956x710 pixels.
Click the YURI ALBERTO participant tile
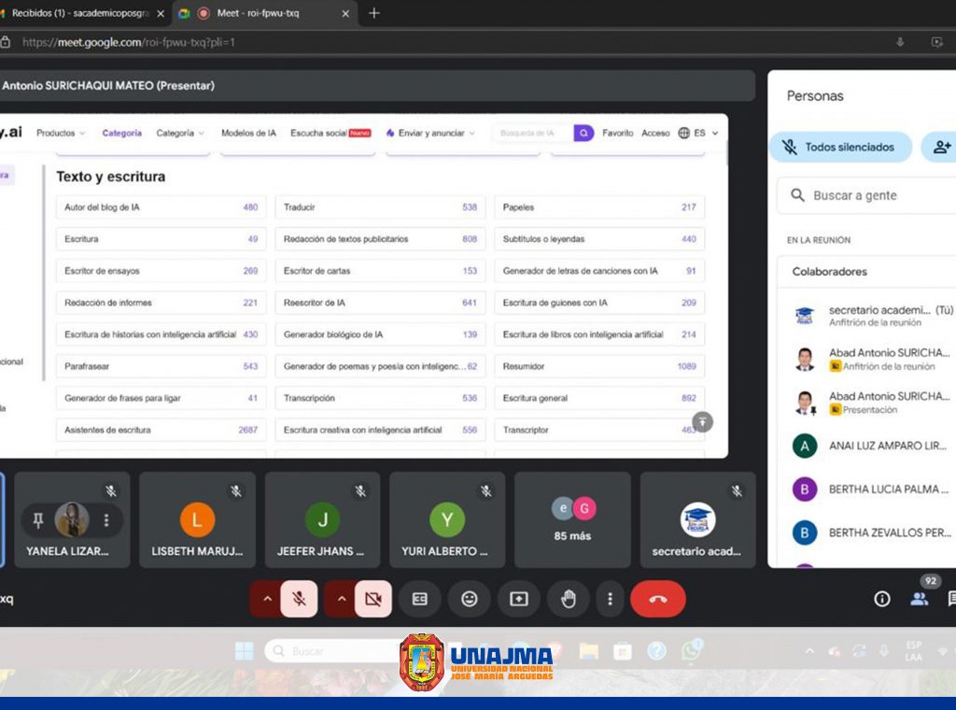point(447,519)
